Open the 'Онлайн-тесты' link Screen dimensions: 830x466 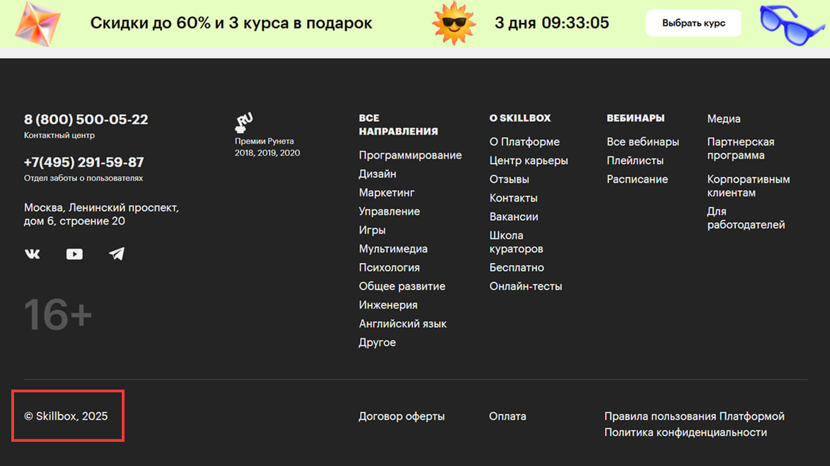(x=525, y=286)
